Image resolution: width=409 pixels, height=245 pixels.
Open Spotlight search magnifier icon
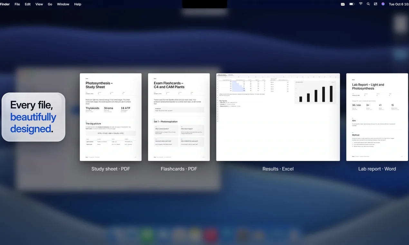click(368, 4)
